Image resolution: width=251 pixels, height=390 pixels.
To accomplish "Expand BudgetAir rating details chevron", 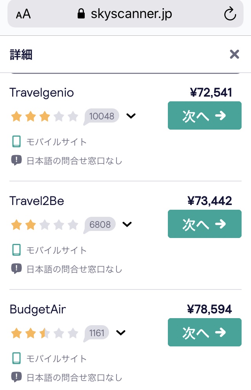I will click(121, 333).
